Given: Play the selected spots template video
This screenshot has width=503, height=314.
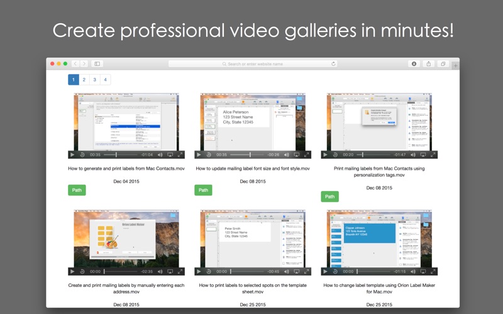Looking at the screenshot, I should point(199,271).
